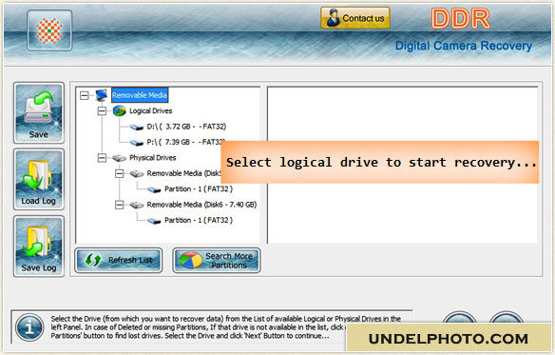Click the Refresh List green arrows icon
This screenshot has height=355, width=555.
point(93,261)
